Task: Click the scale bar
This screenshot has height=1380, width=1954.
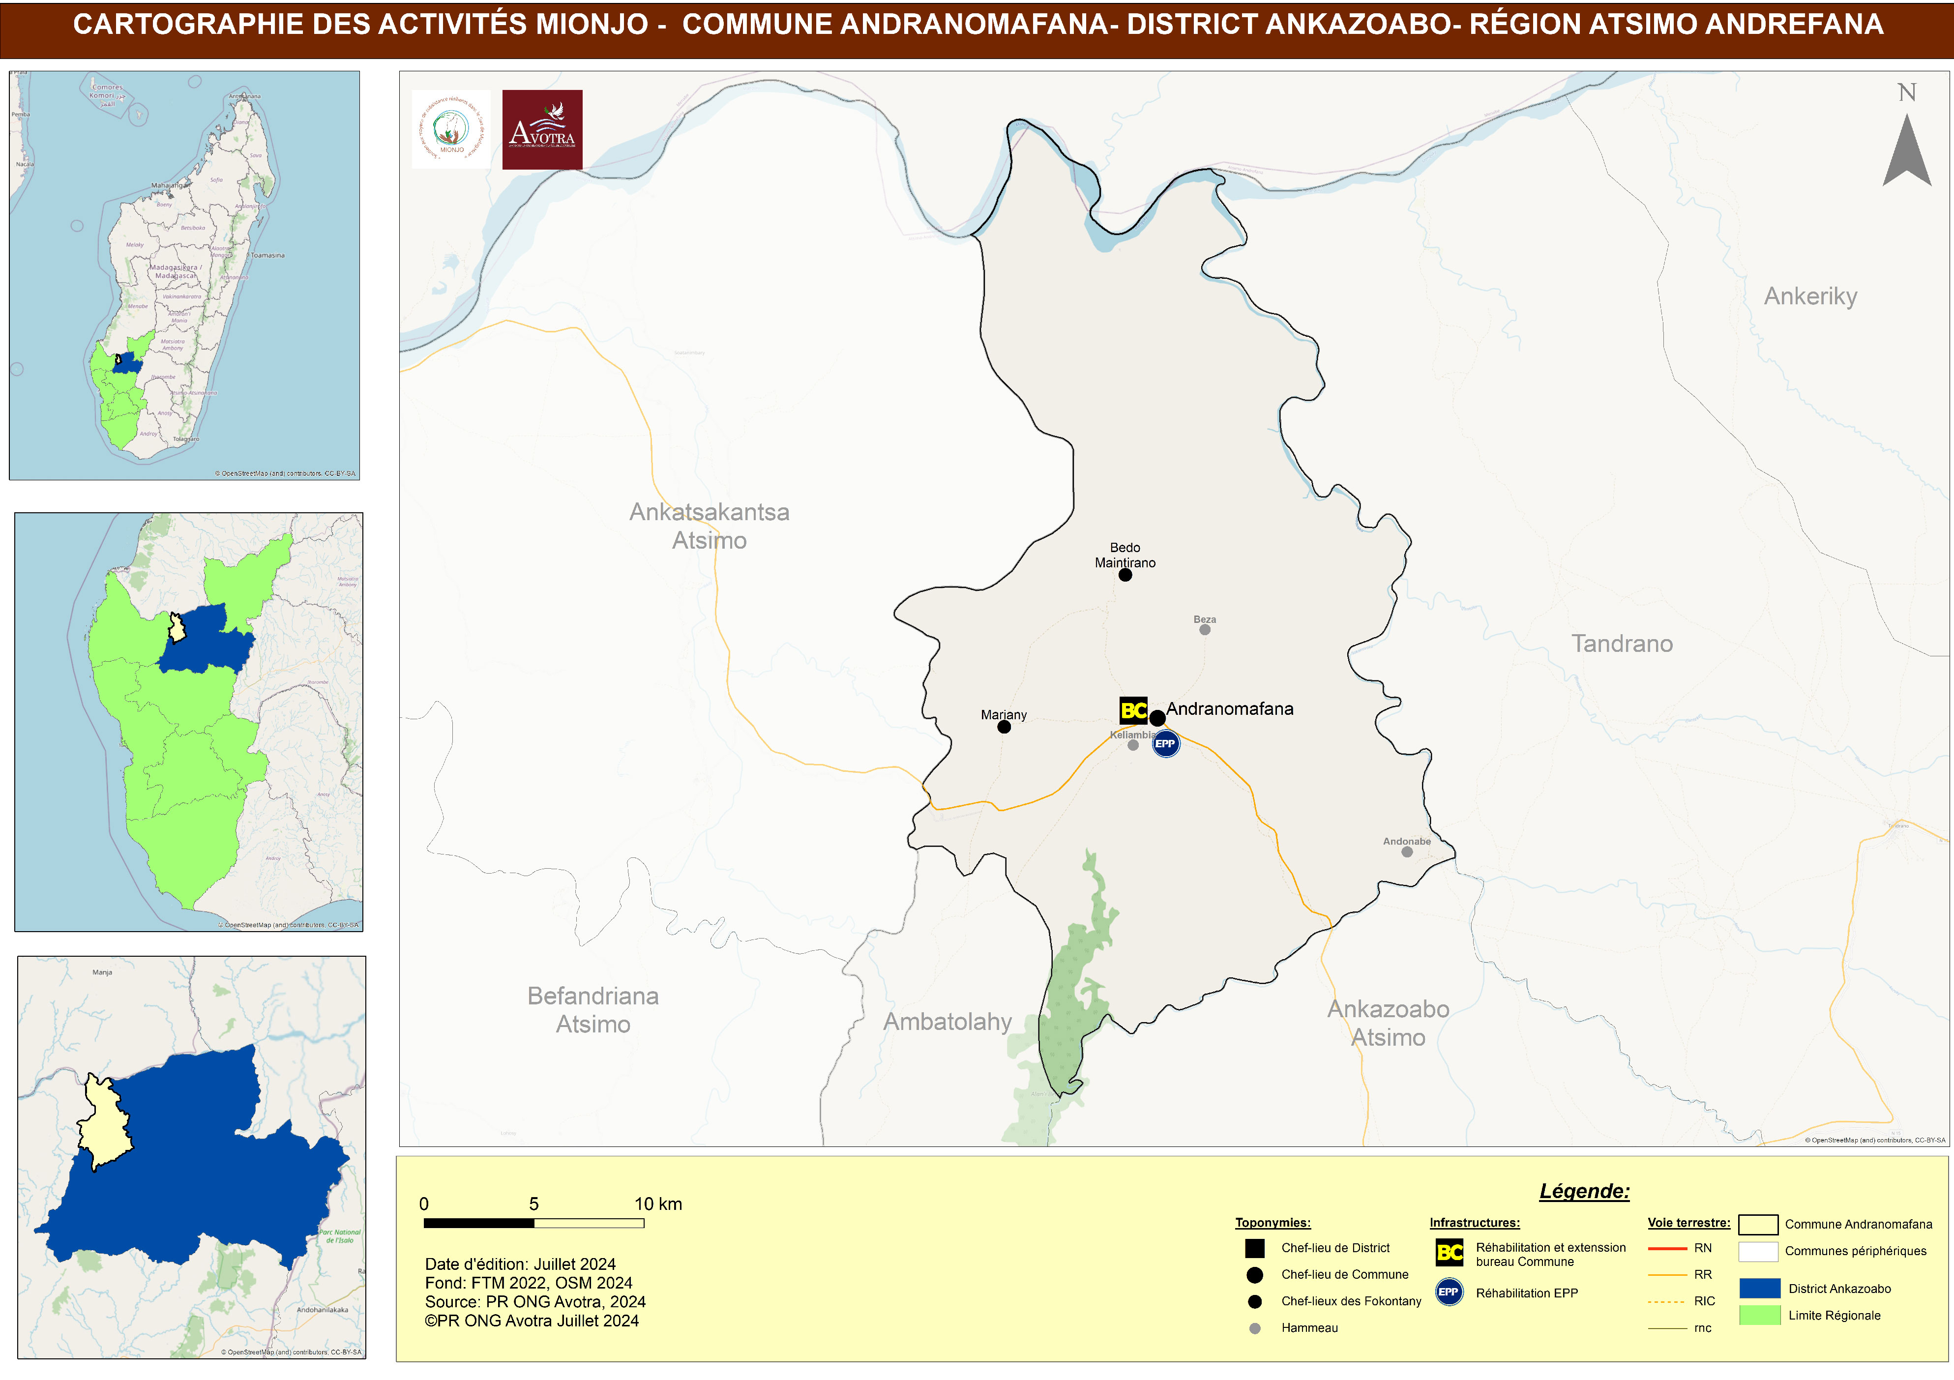Action: pos(533,1223)
